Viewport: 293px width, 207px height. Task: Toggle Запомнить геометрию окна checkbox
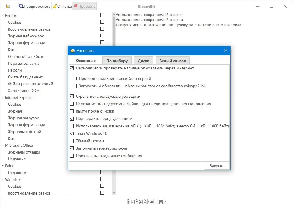pyautogui.click(x=72, y=148)
